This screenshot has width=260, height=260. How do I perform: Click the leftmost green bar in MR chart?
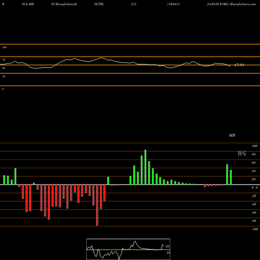click(4, 180)
